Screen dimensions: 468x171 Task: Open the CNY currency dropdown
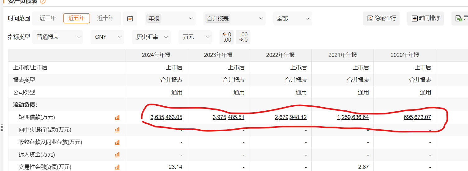[x=107, y=37]
